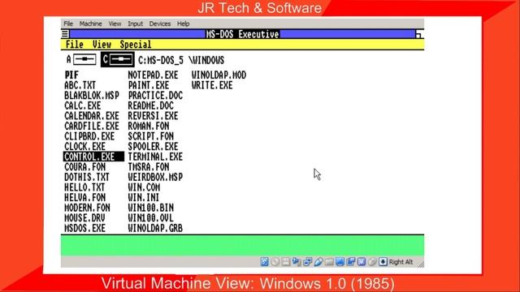The image size is (520, 292).
Task: Select CALENDAR.EXE file
Action: point(92,116)
